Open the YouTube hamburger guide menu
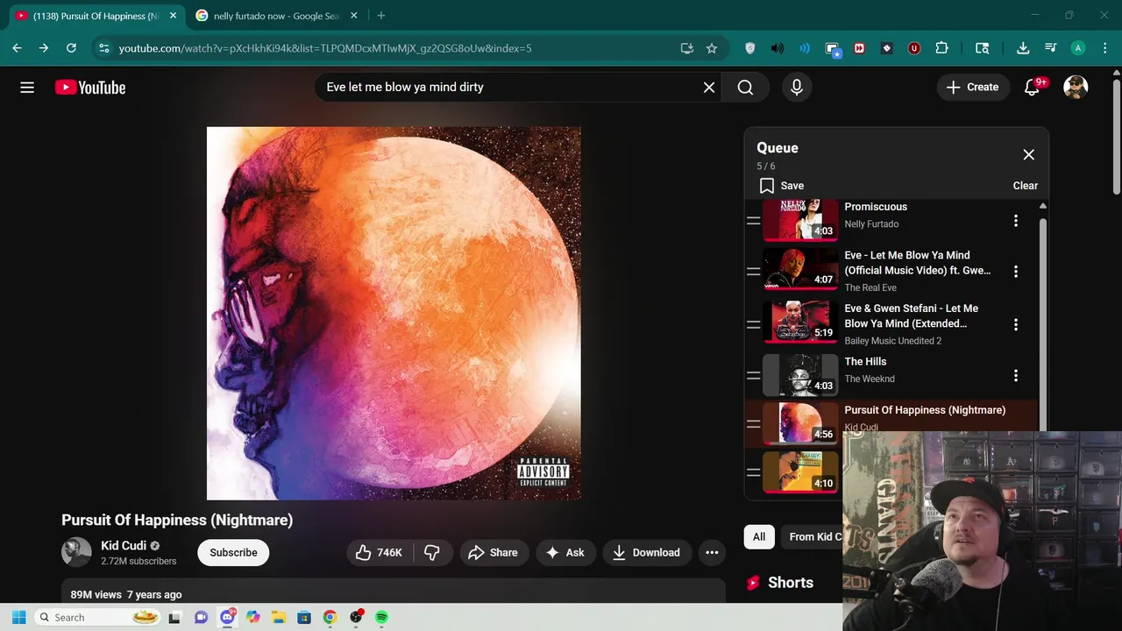This screenshot has height=631, width=1122. (27, 88)
